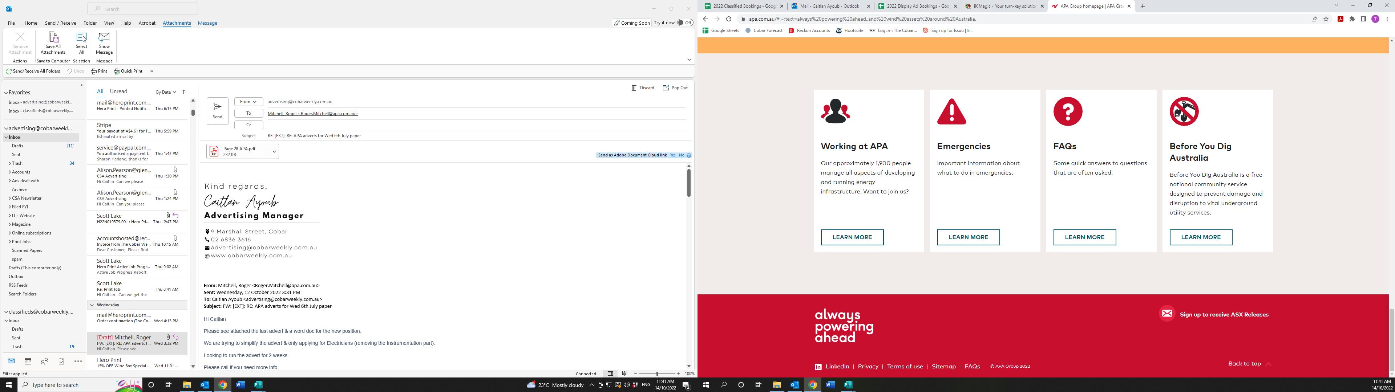This screenshot has width=1395, height=392.
Task: Open Word from the left taskbar
Action: pyautogui.click(x=240, y=385)
